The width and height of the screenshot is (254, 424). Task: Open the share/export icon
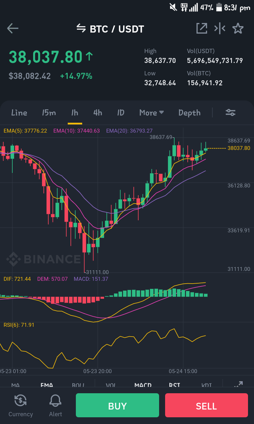coord(202,28)
